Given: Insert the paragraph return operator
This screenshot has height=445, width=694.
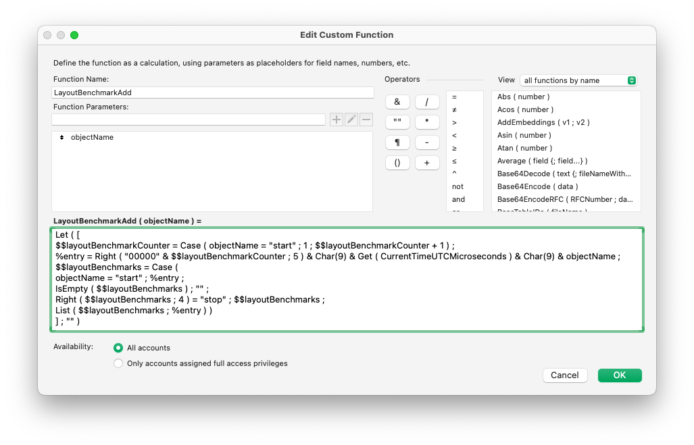Looking at the screenshot, I should 397,142.
